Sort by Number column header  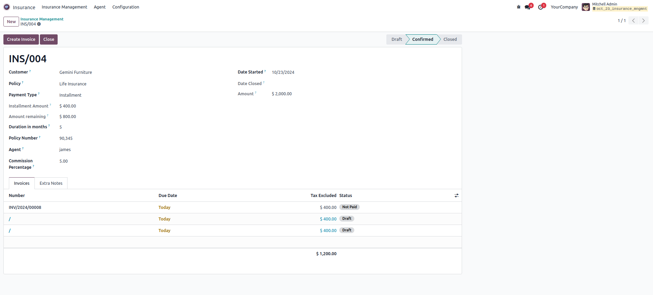[x=17, y=196]
